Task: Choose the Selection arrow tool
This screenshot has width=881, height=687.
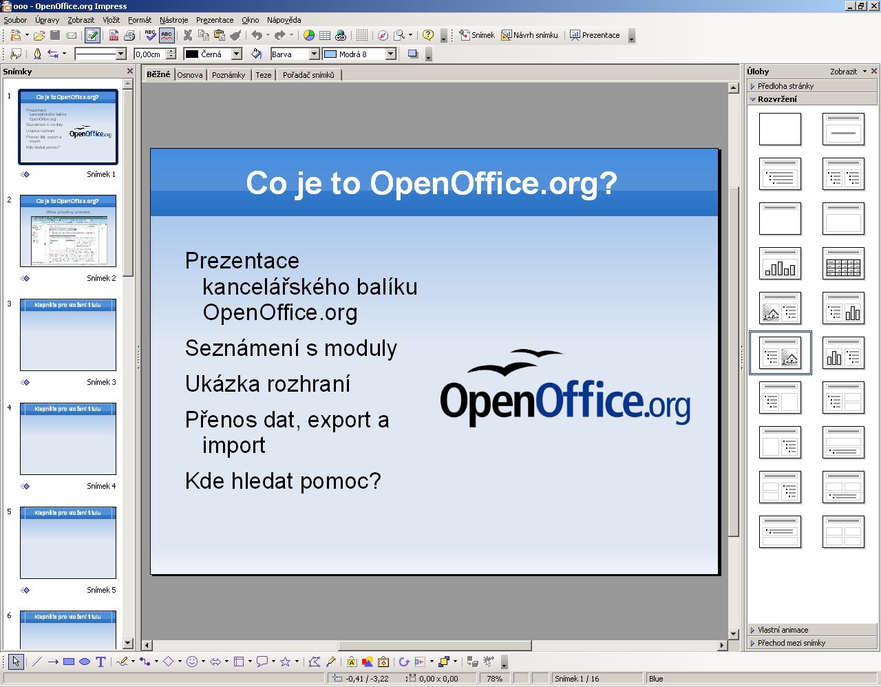Action: tap(16, 662)
